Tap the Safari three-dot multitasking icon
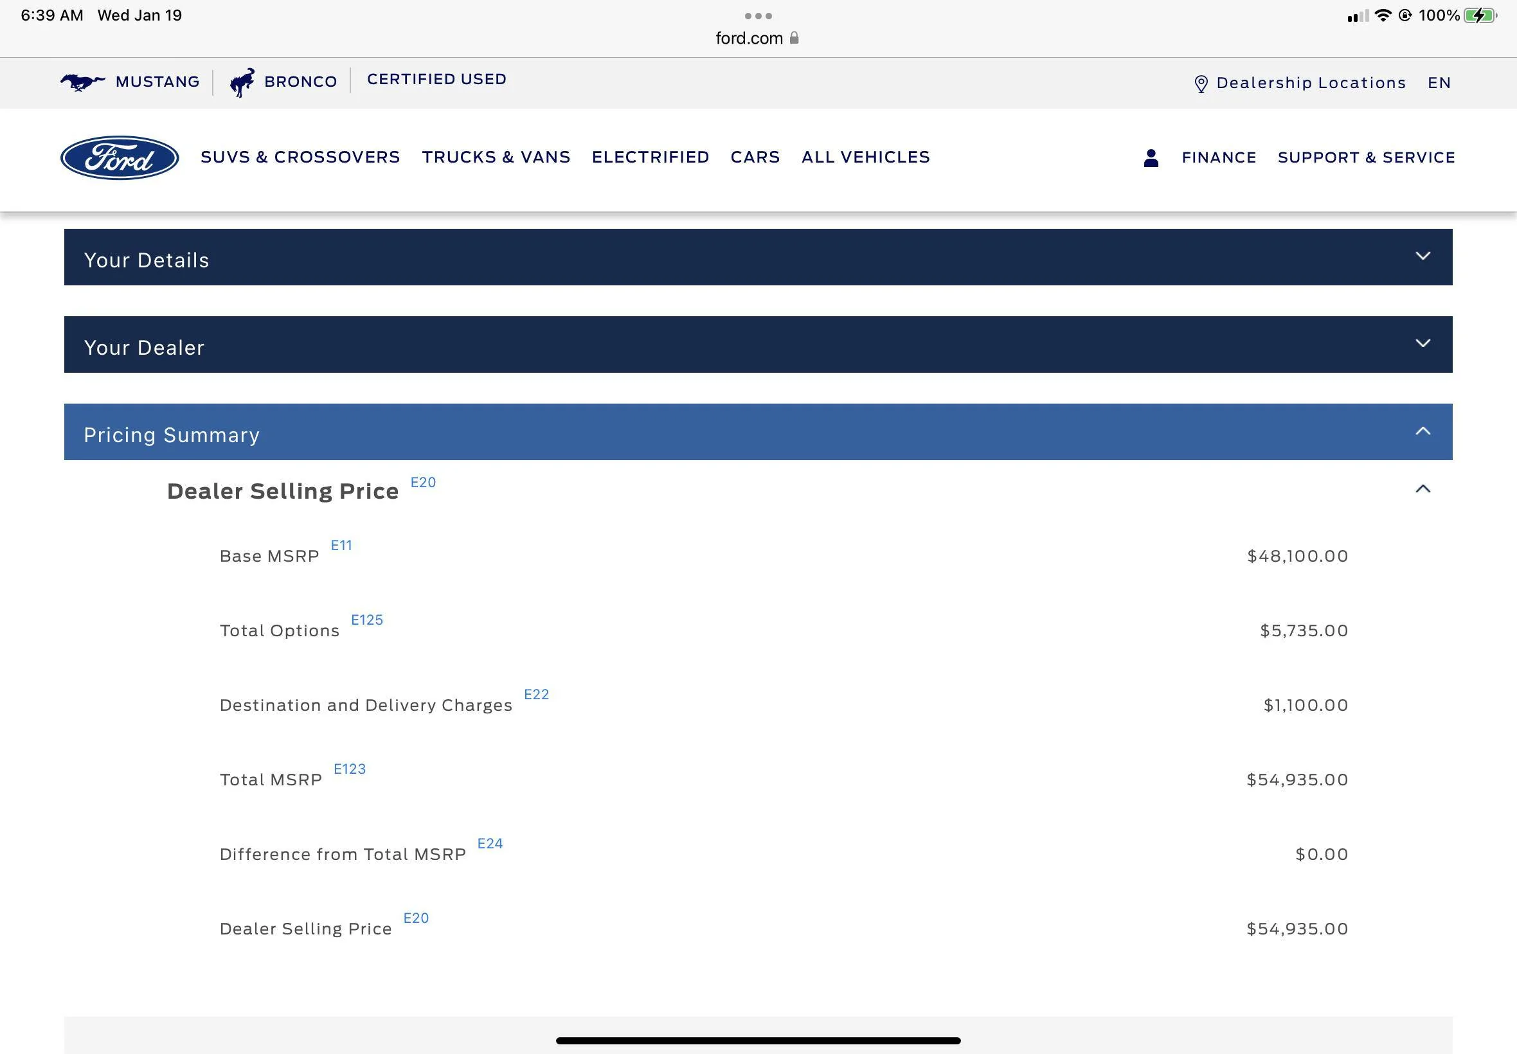1517x1054 pixels. (x=758, y=16)
